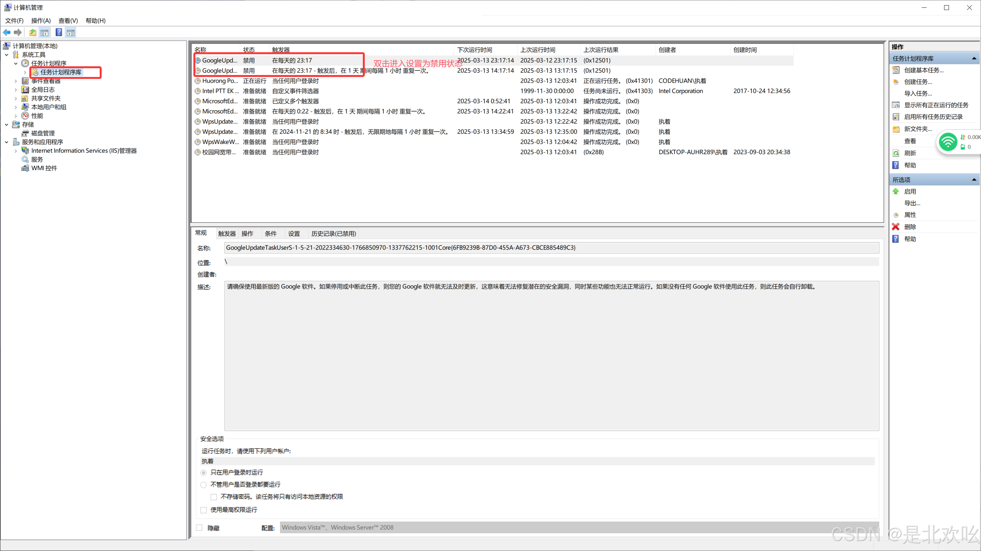Collapse the 任务计划程序 tree node

[x=16, y=64]
